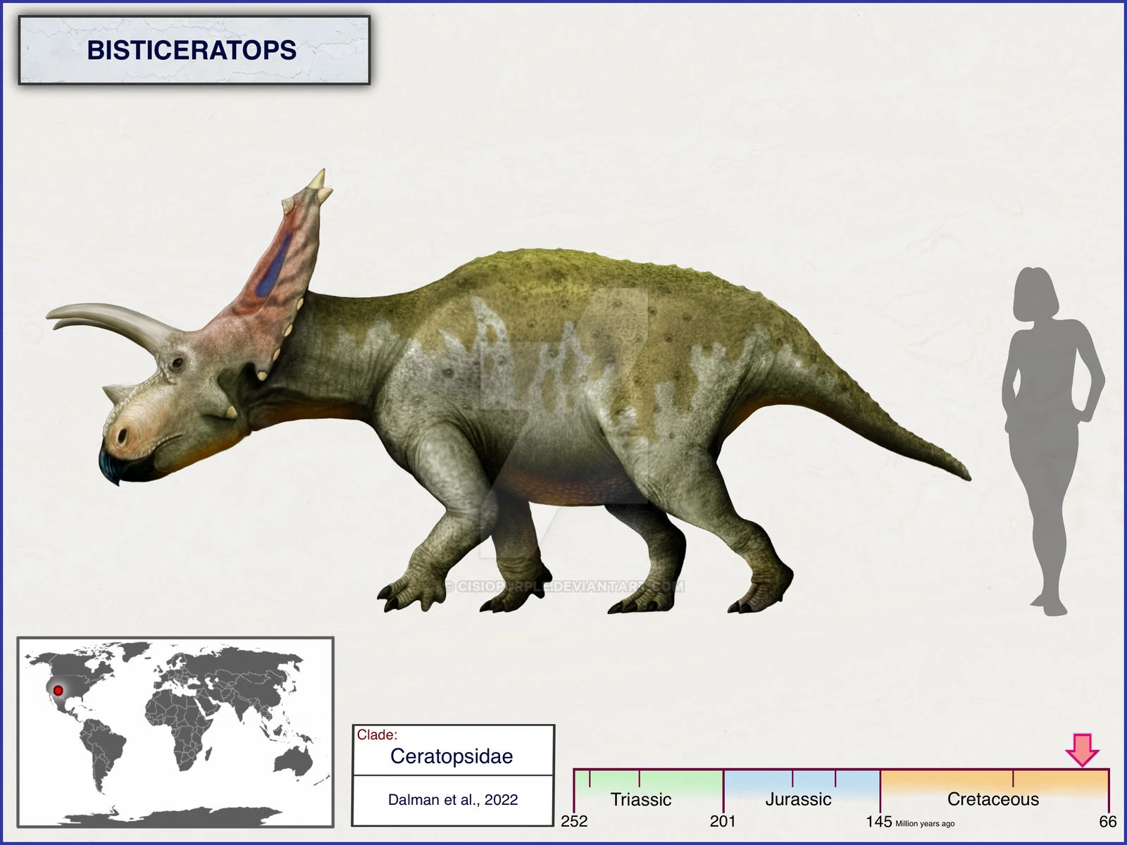Click the 'Million years ago' caption
This screenshot has height=845, width=1127.
(x=925, y=823)
